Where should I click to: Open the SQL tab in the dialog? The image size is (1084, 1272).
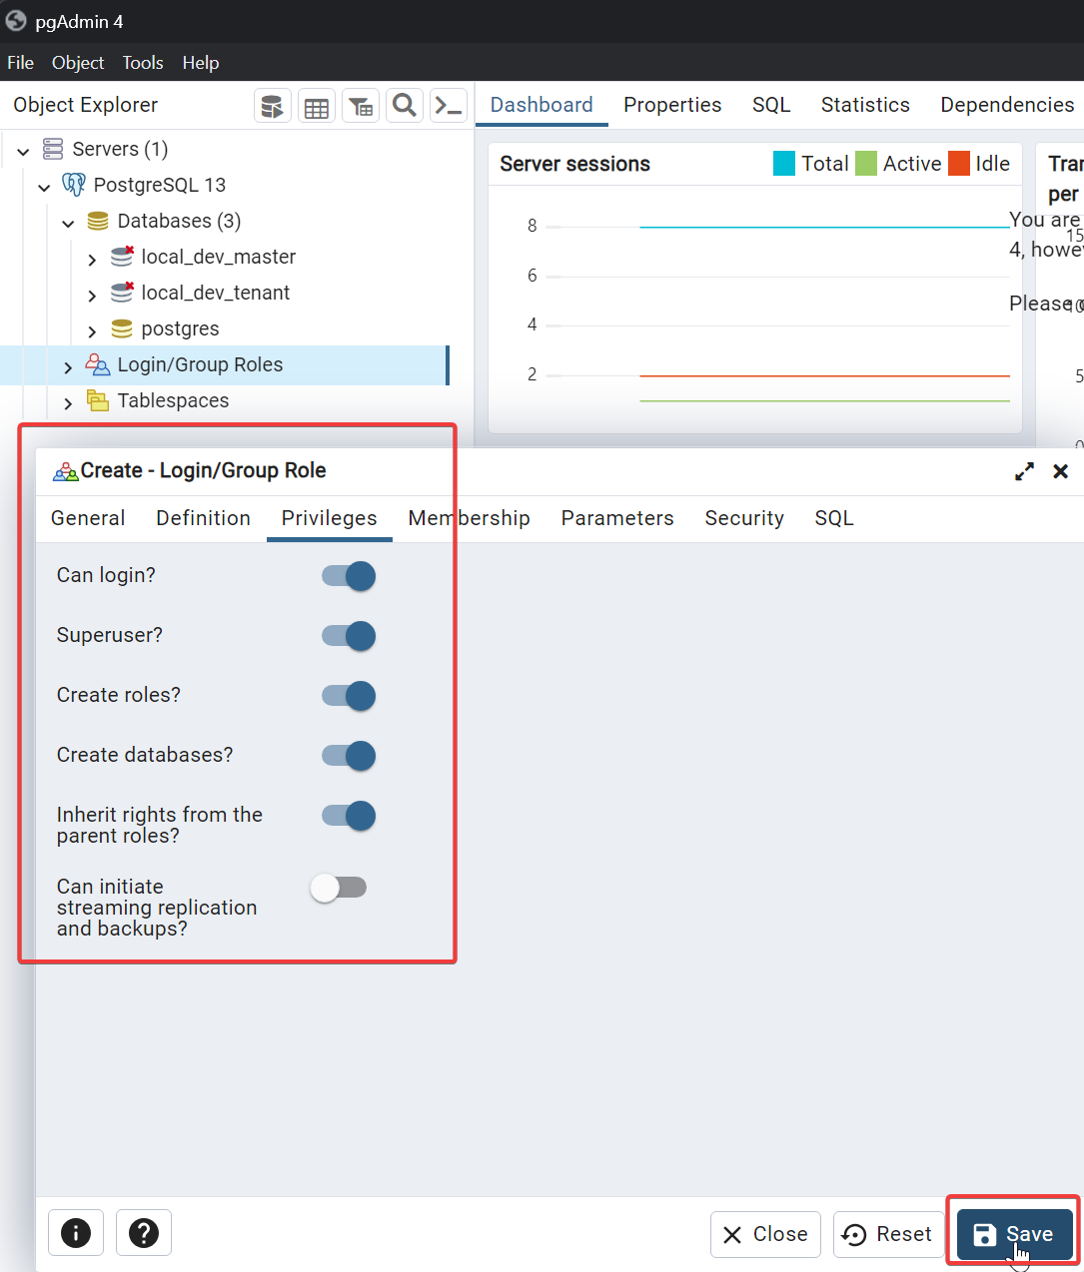tap(834, 518)
